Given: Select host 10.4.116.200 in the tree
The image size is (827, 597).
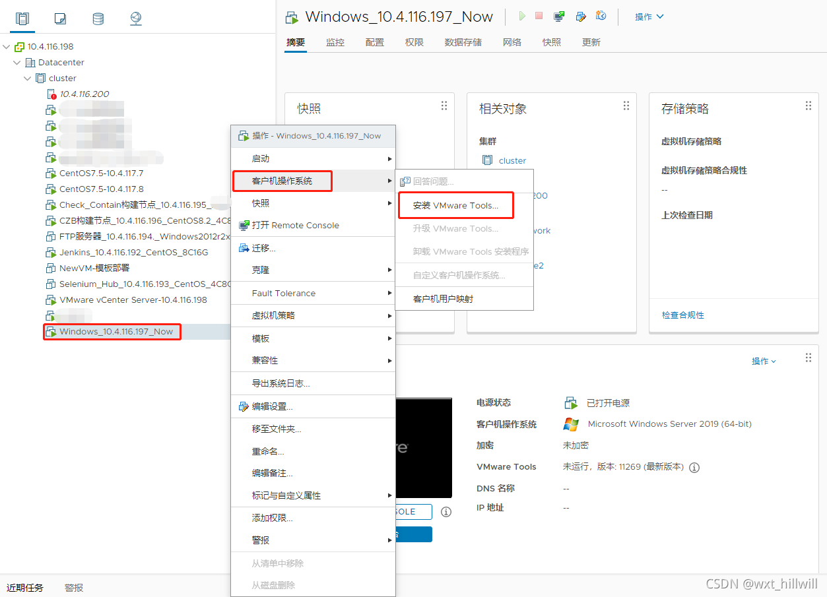Looking at the screenshot, I should tap(84, 94).
